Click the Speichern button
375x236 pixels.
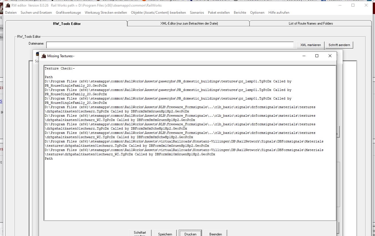pos(165,233)
